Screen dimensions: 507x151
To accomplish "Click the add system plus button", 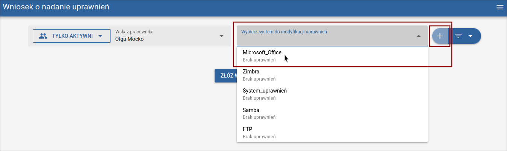I will [x=440, y=36].
